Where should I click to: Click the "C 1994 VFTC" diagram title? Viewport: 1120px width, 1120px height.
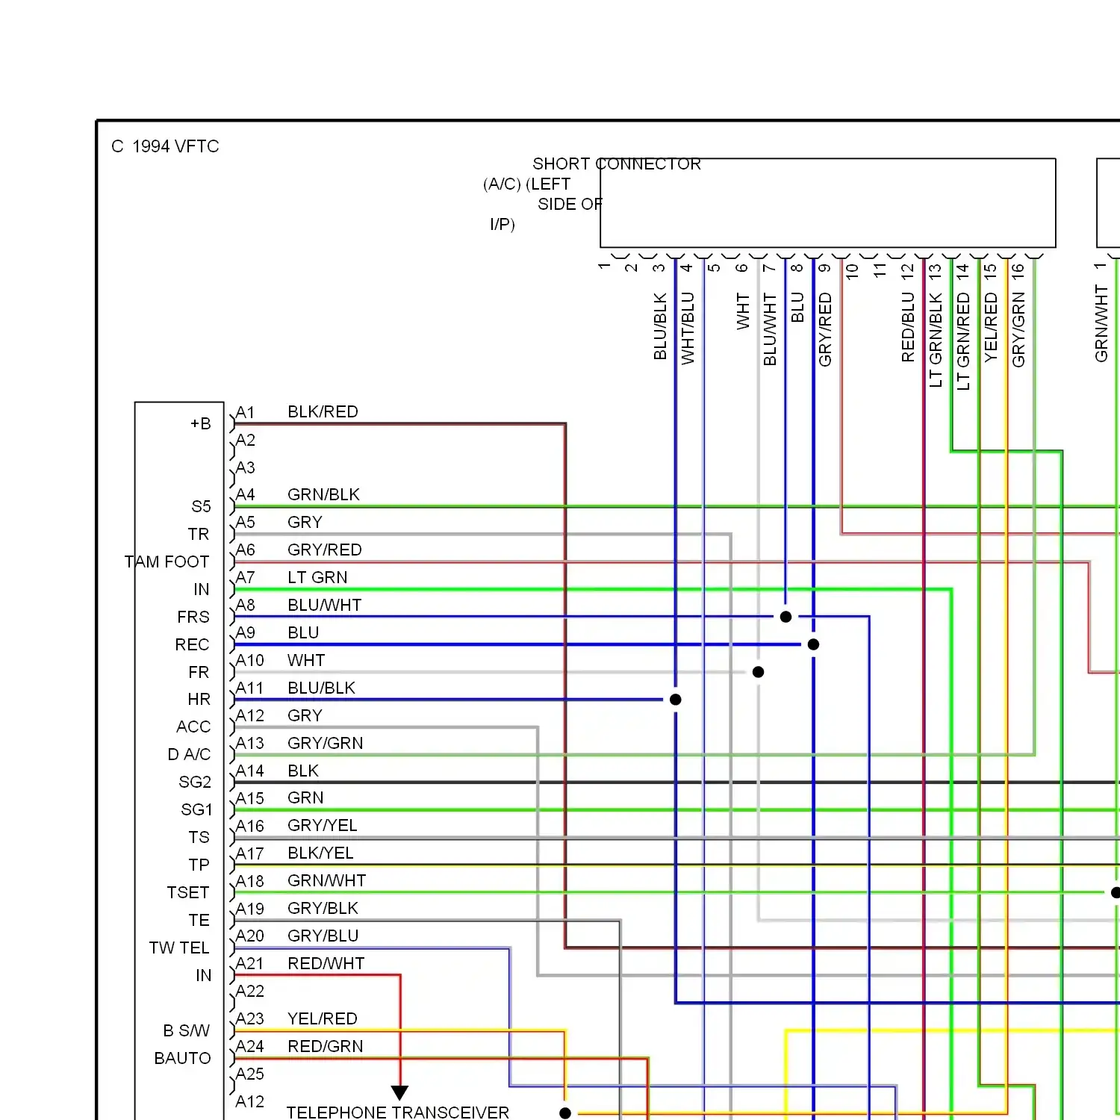tap(165, 146)
